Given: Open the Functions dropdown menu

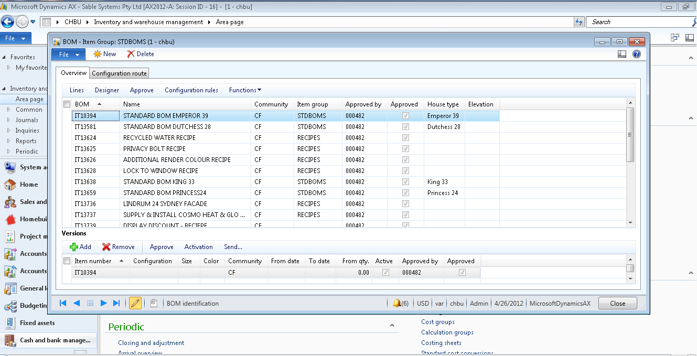Looking at the screenshot, I should click(x=245, y=90).
